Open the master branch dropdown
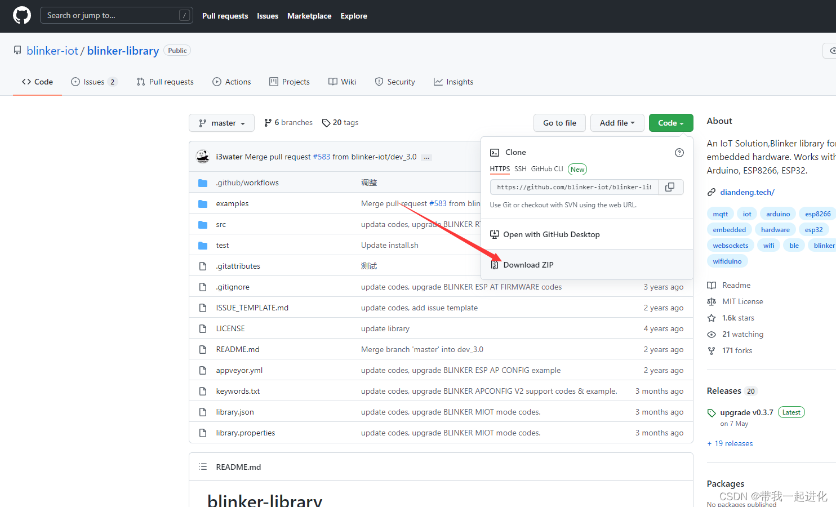Screen dimensions: 836x507 pos(222,123)
